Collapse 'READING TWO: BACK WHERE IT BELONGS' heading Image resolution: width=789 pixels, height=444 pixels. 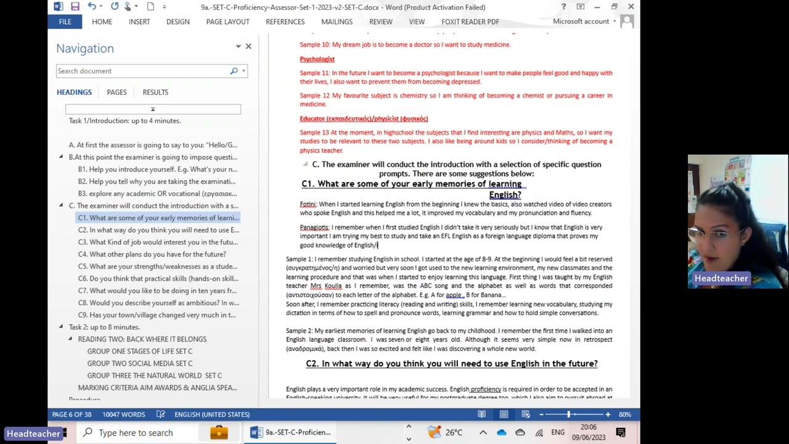coord(70,339)
